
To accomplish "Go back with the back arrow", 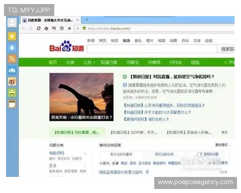I will pyautogui.click(x=23, y=29).
